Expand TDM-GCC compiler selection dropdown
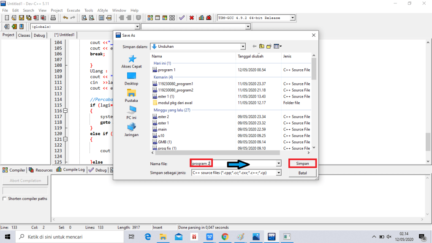The image size is (432, 243). (292, 18)
